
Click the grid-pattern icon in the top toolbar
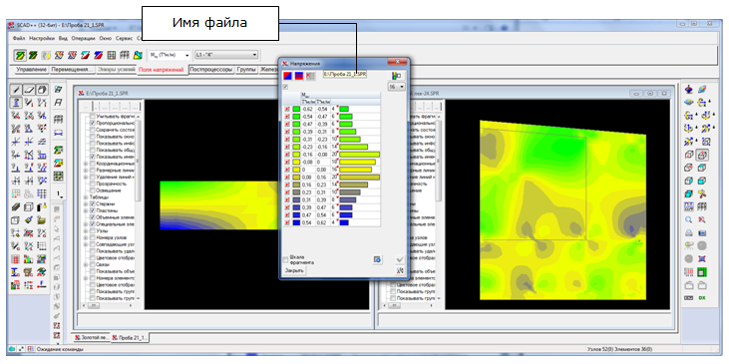pos(112,55)
